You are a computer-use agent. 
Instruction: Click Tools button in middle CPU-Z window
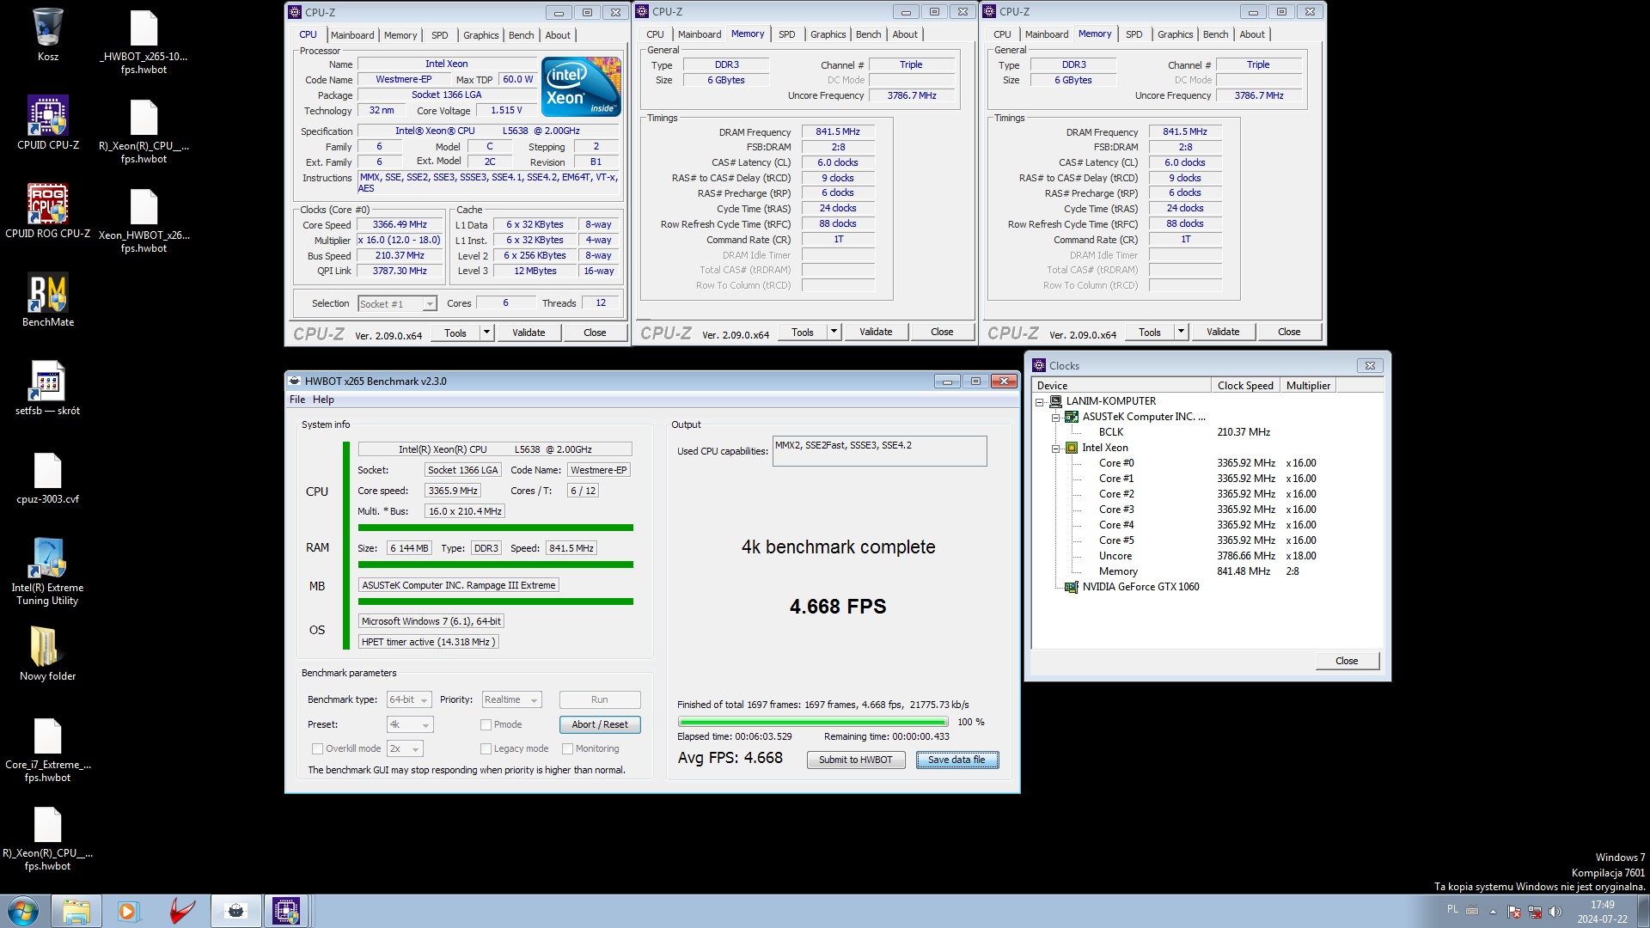[802, 332]
